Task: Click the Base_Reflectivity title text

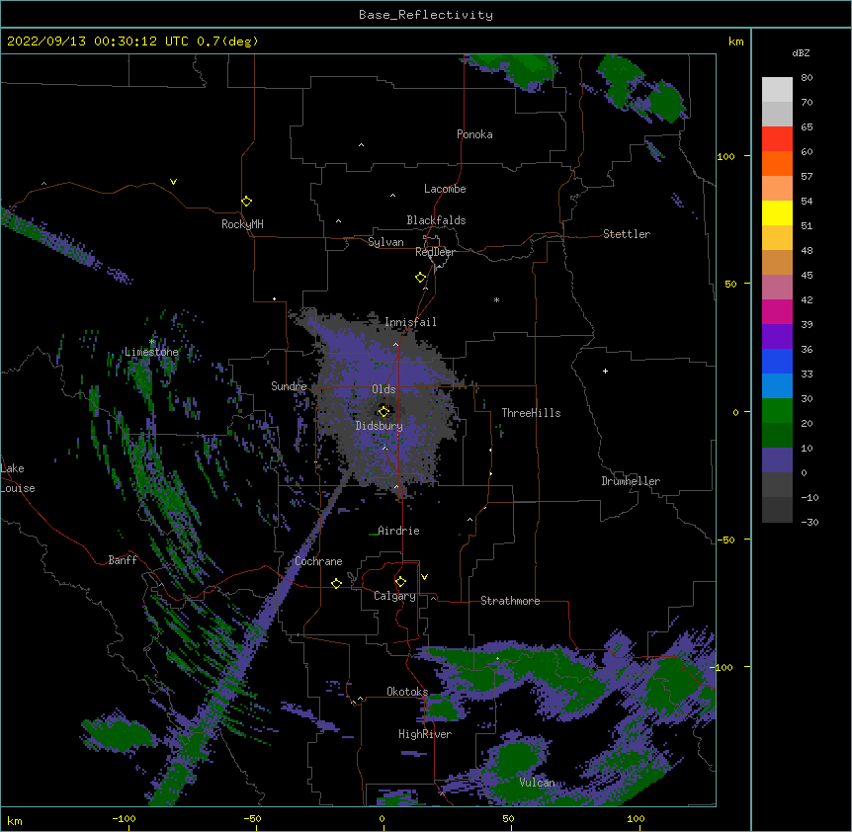Action: point(426,15)
